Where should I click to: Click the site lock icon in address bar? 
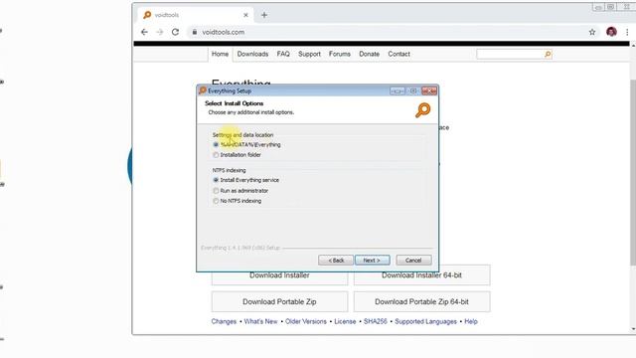195,32
